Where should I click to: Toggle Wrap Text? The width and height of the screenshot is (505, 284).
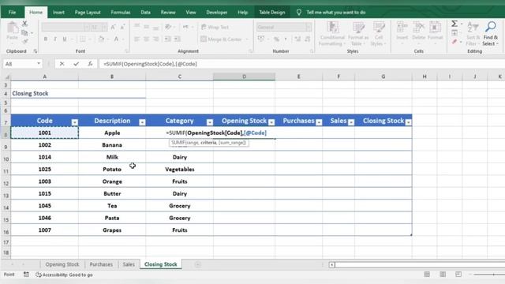click(215, 28)
